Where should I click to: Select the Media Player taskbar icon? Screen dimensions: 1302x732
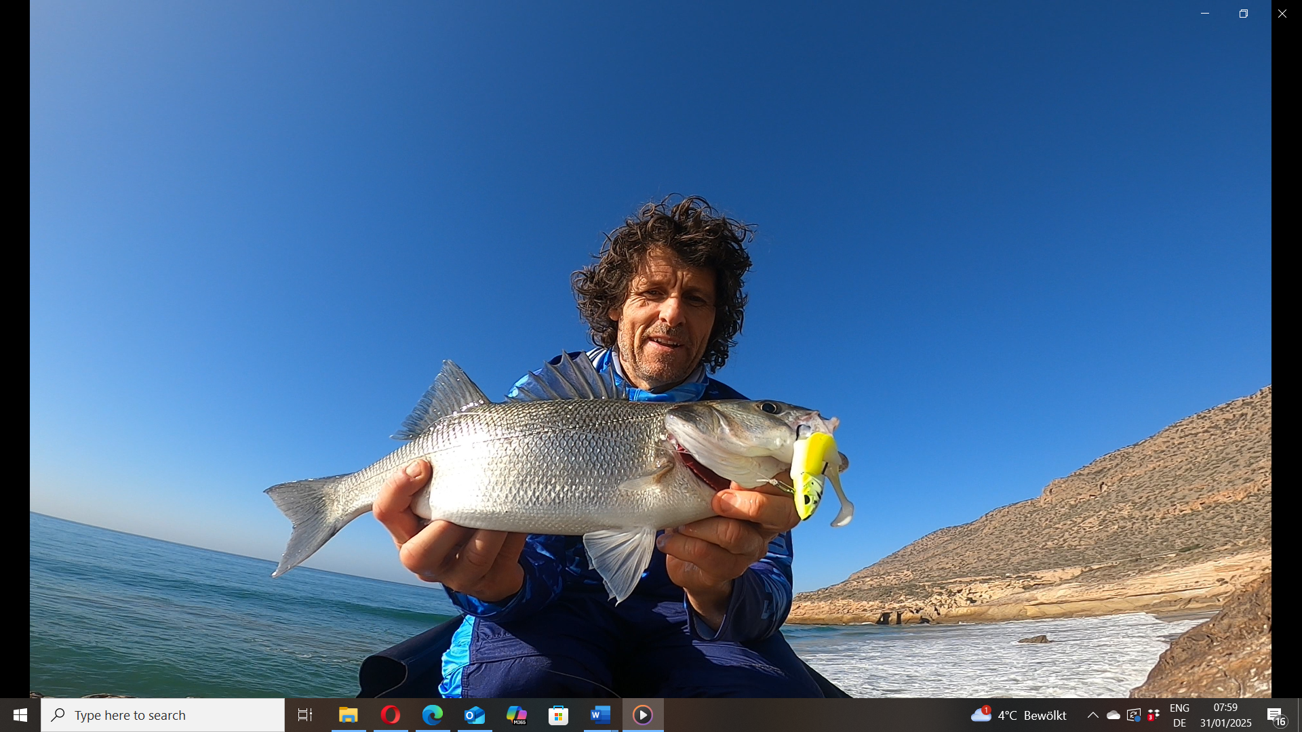[643, 715]
